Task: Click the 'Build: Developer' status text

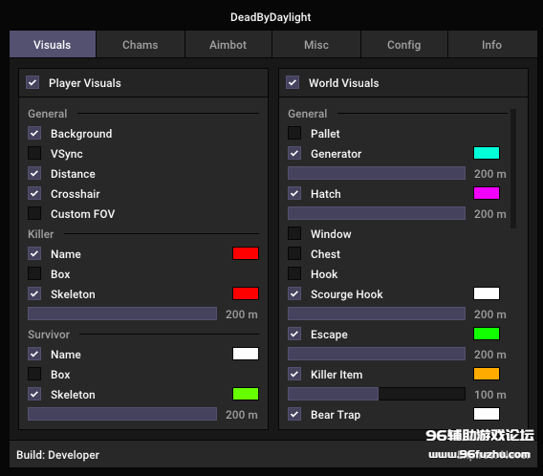Action: point(57,455)
